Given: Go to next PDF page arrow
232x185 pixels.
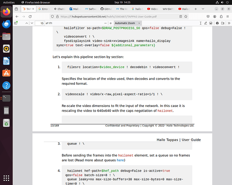Looking at the screenshot, I should 32,23.
